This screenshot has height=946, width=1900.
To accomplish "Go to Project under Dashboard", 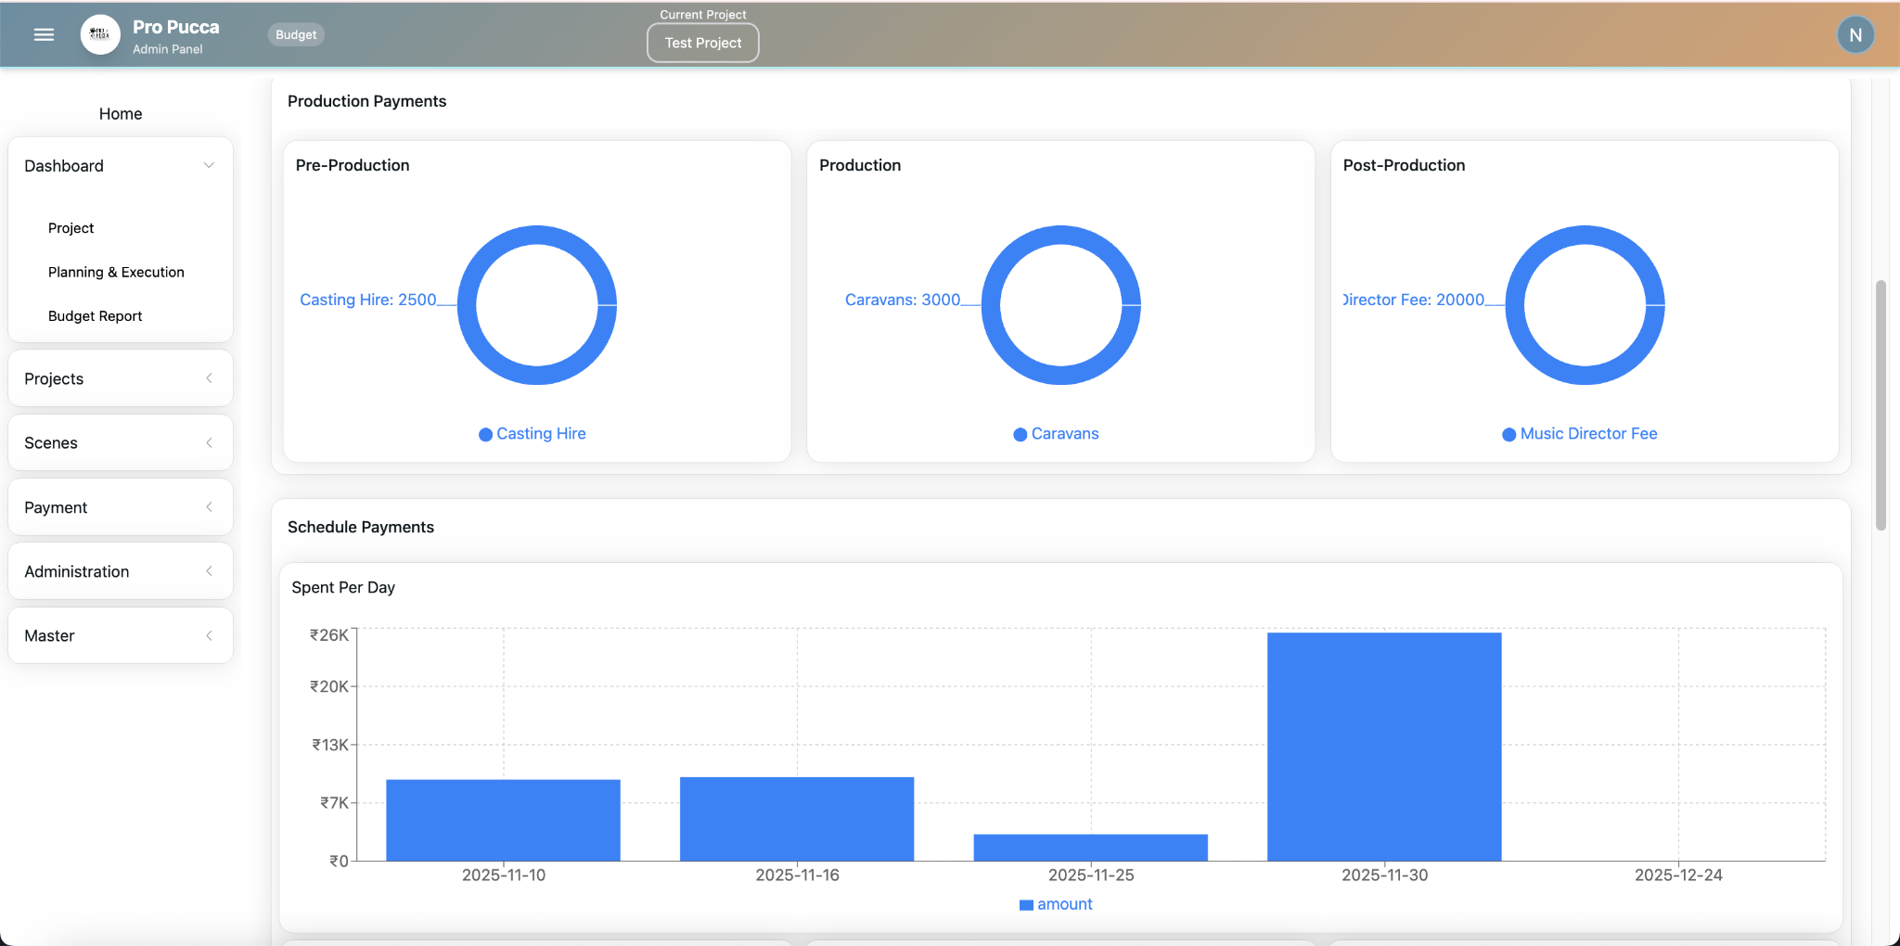I will 71,228.
